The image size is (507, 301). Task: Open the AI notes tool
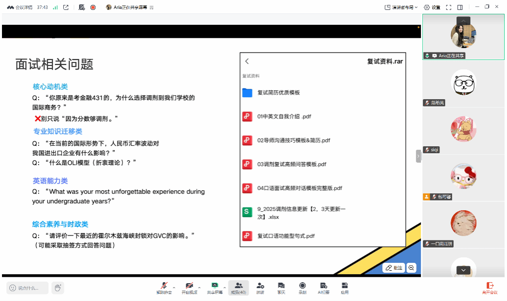(x=323, y=288)
